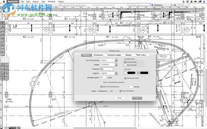Select 'click and click' drawing mode
The width and height of the screenshot is (207, 129).
(x=125, y=65)
